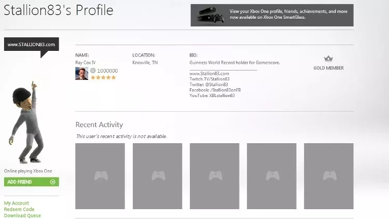Click the gamer picture next to gamerscore
The image size is (389, 219).
pyautogui.click(x=81, y=73)
